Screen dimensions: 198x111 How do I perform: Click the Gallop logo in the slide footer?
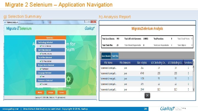coord(167,109)
